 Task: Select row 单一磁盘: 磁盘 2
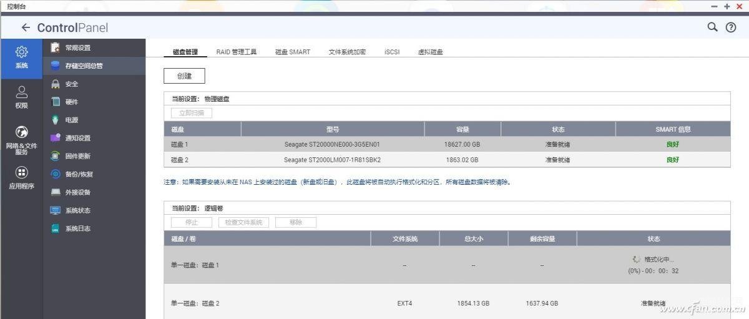click(x=447, y=303)
